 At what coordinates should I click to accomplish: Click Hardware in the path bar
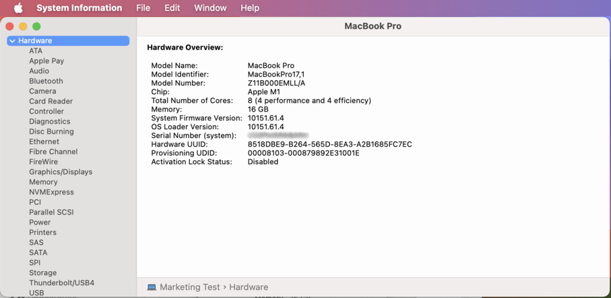click(249, 287)
